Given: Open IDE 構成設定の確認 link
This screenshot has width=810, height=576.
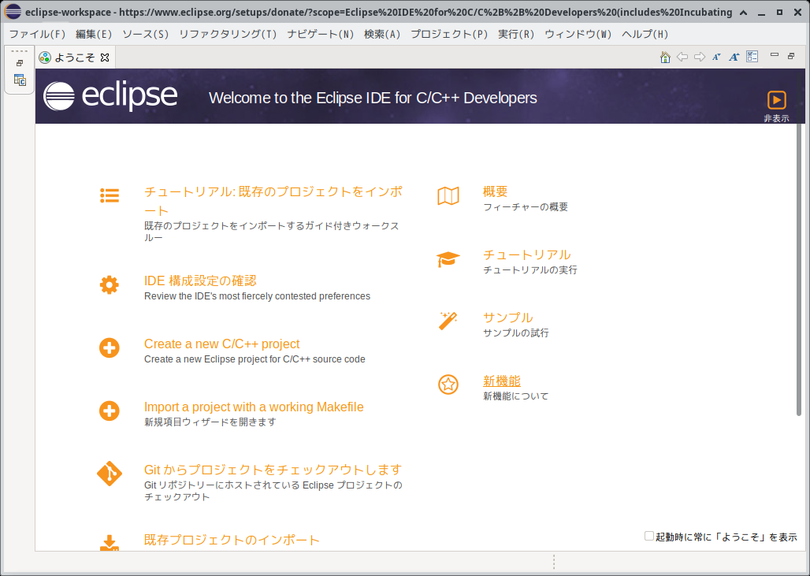Looking at the screenshot, I should click(200, 281).
